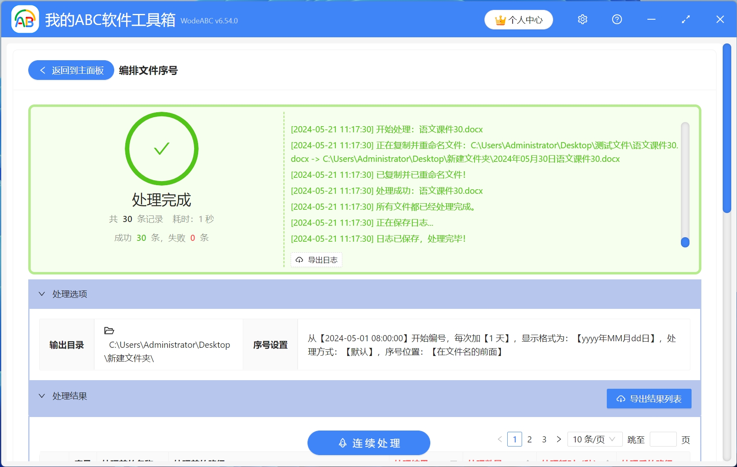Screen dimensions: 737x467
Task: Toggle fullscreen with the expand arrow icon
Action: [685, 19]
